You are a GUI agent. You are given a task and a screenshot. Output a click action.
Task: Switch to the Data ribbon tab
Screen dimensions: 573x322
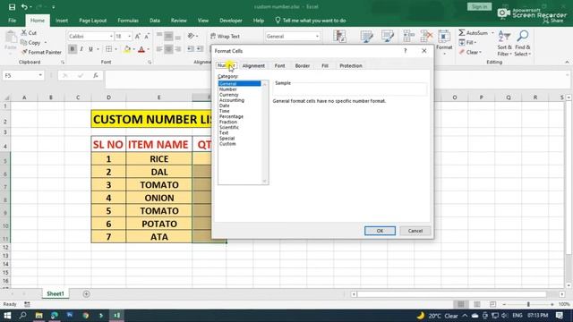click(155, 21)
